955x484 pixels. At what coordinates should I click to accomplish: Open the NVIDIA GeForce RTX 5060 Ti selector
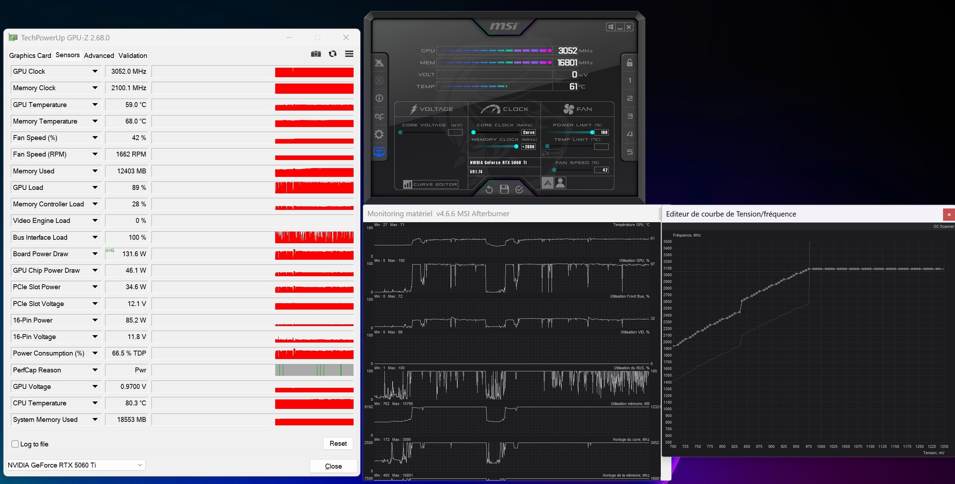pyautogui.click(x=76, y=465)
